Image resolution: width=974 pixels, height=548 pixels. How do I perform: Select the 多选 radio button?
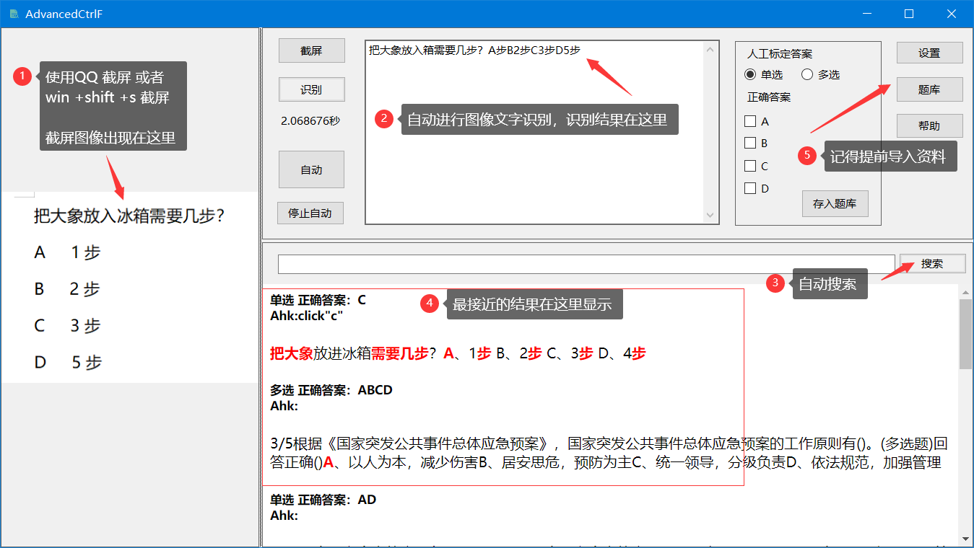807,74
